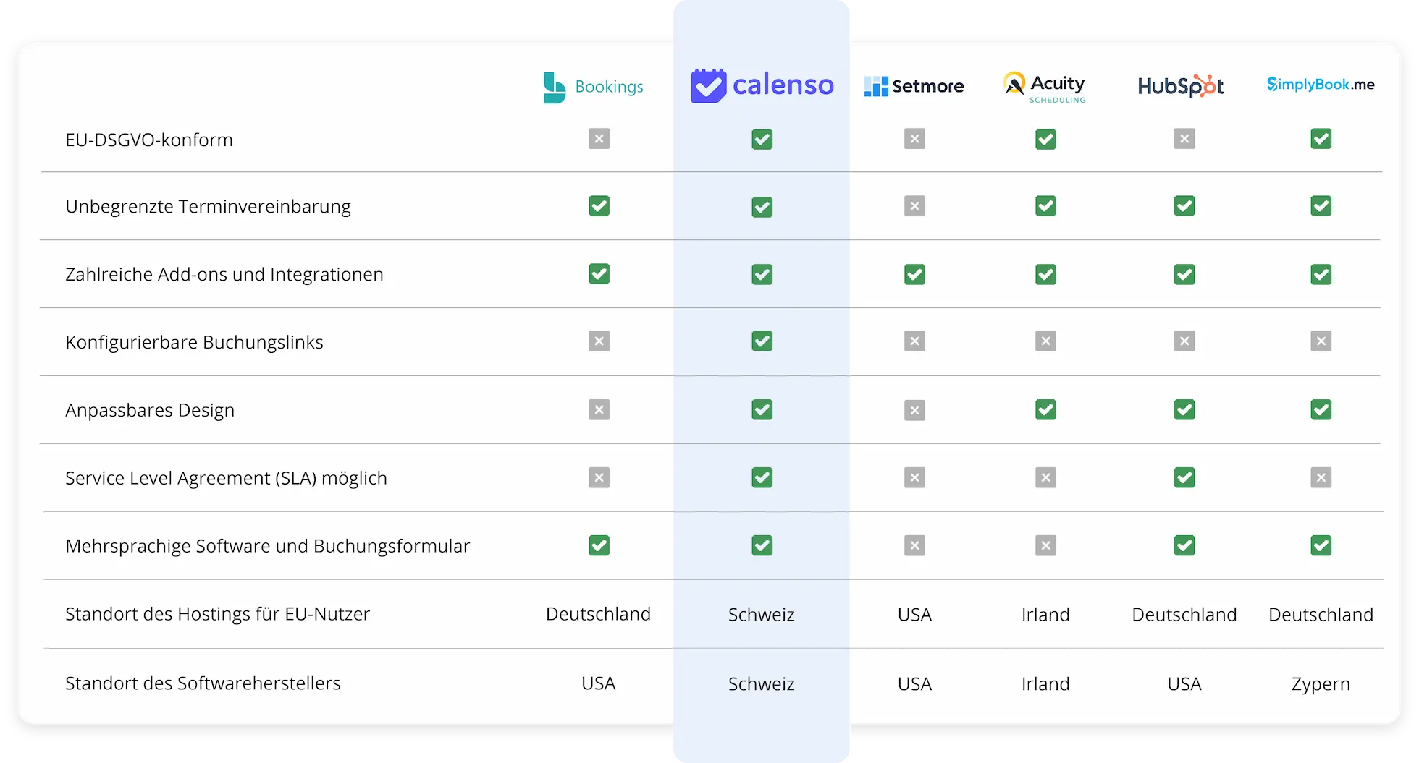Click HubSpot check mark for Unbegrenzte Terminvereinbarung
The image size is (1419, 763).
click(1184, 206)
